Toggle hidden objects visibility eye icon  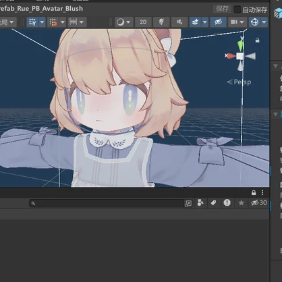pyautogui.click(x=218, y=22)
